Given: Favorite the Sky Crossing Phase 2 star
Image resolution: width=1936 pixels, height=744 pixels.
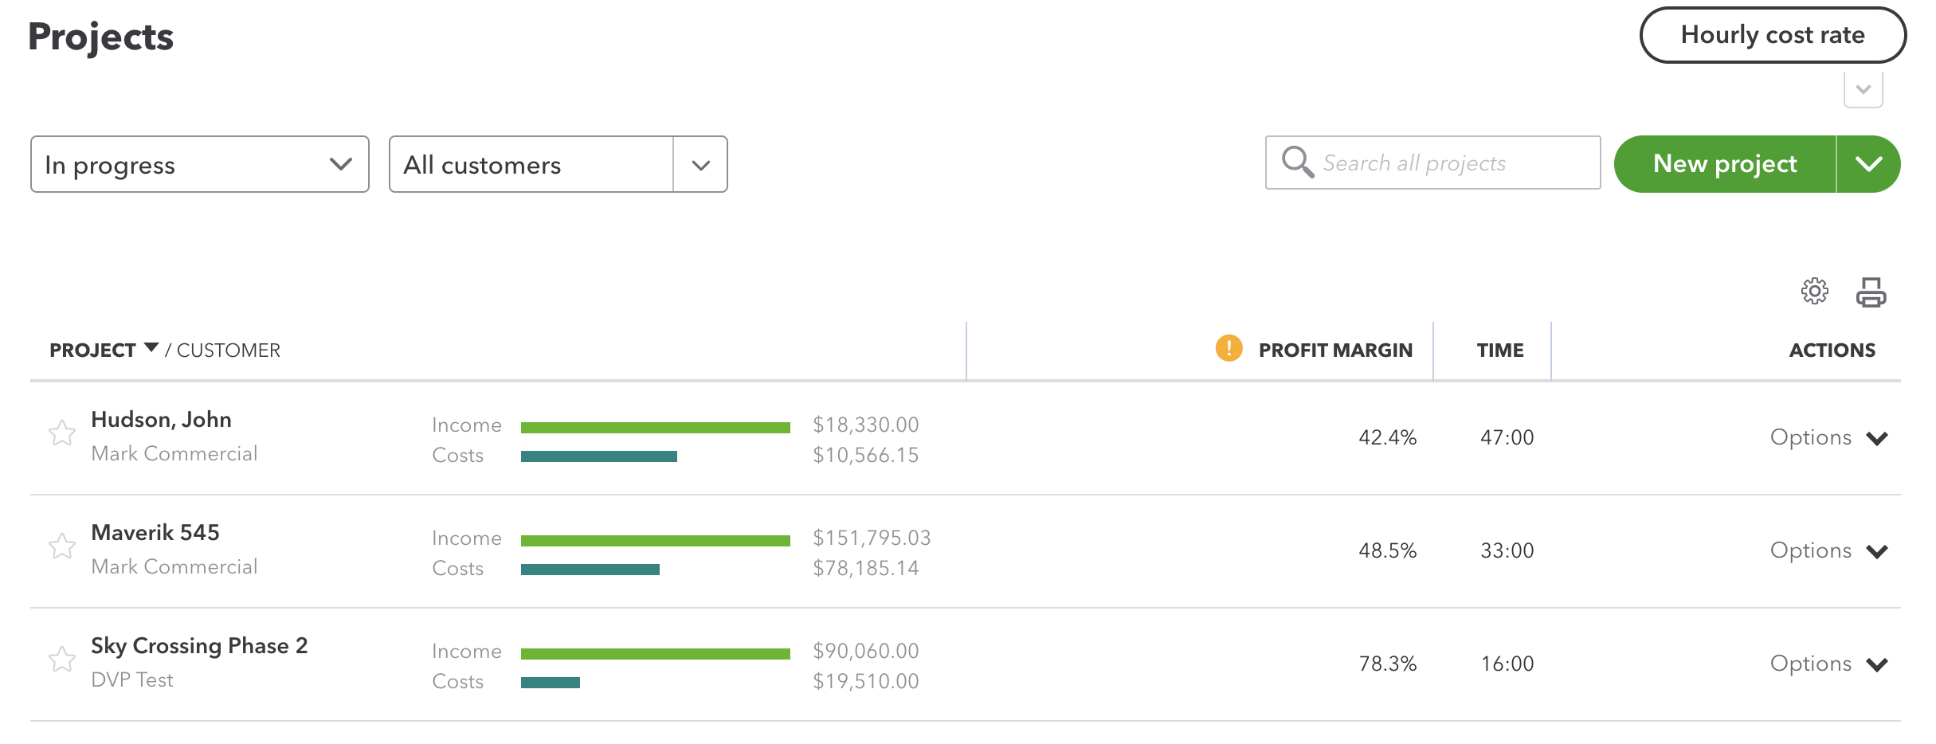Looking at the screenshot, I should [x=62, y=660].
